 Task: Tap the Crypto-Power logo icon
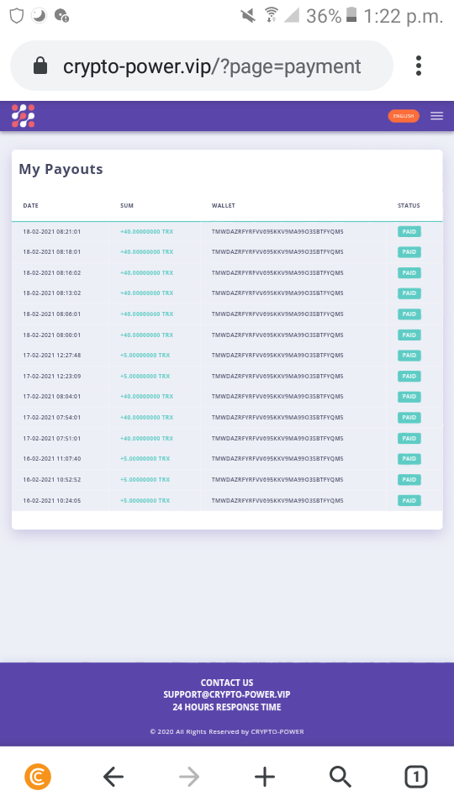[x=24, y=116]
